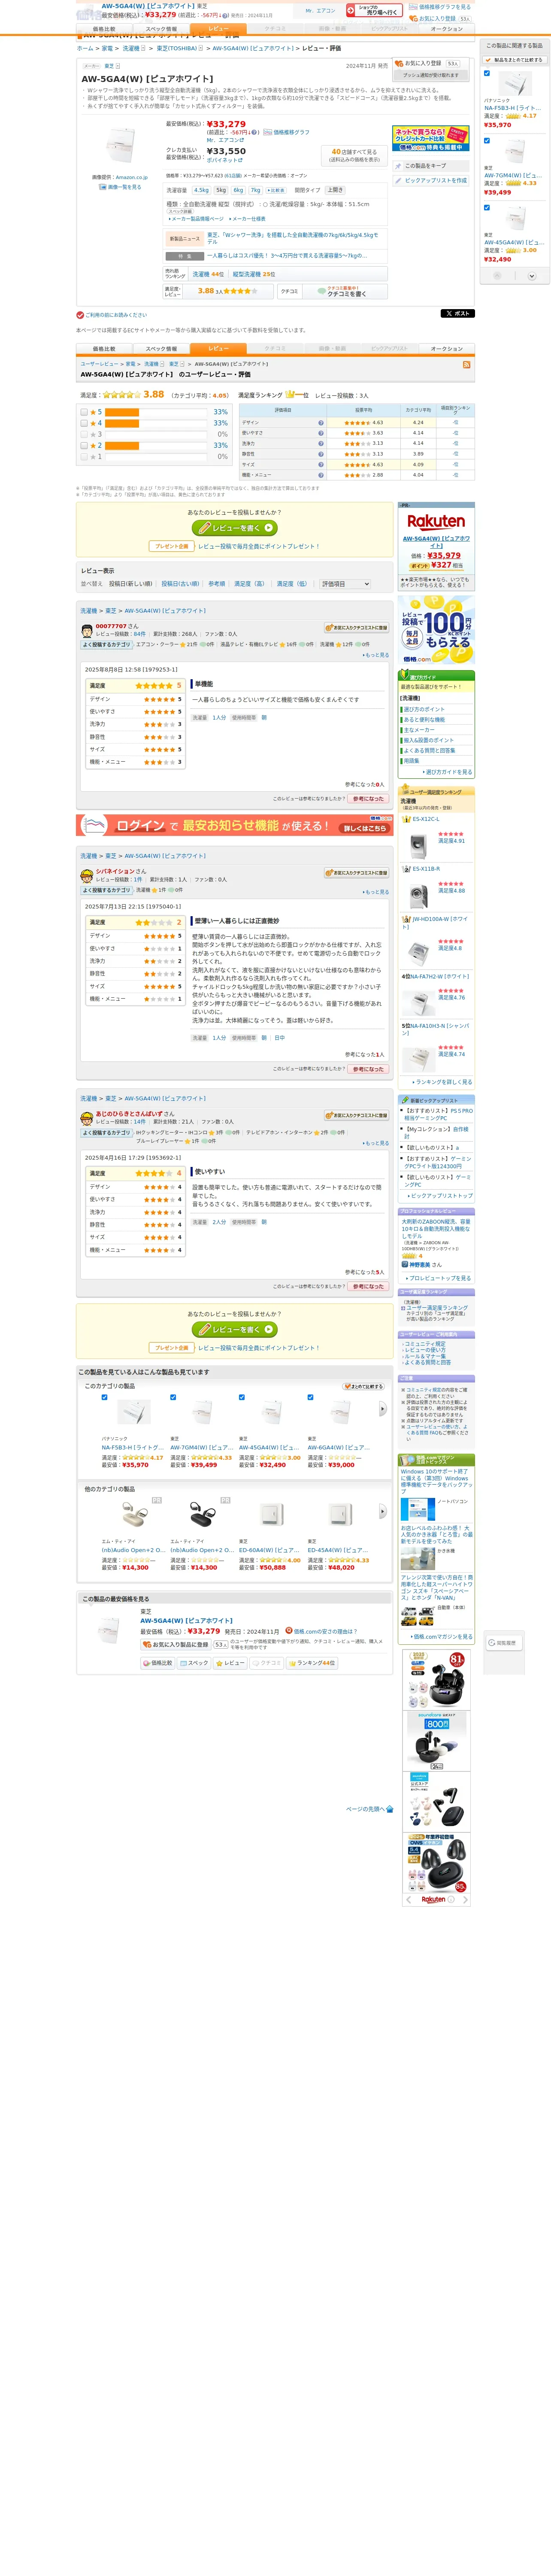Click スペック button in bottom price box

194,1663
